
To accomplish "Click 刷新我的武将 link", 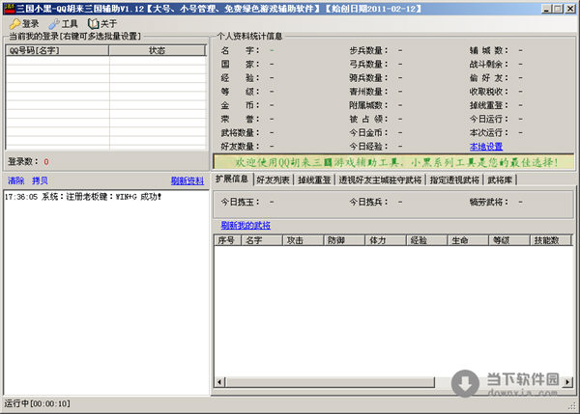I will point(246,225).
